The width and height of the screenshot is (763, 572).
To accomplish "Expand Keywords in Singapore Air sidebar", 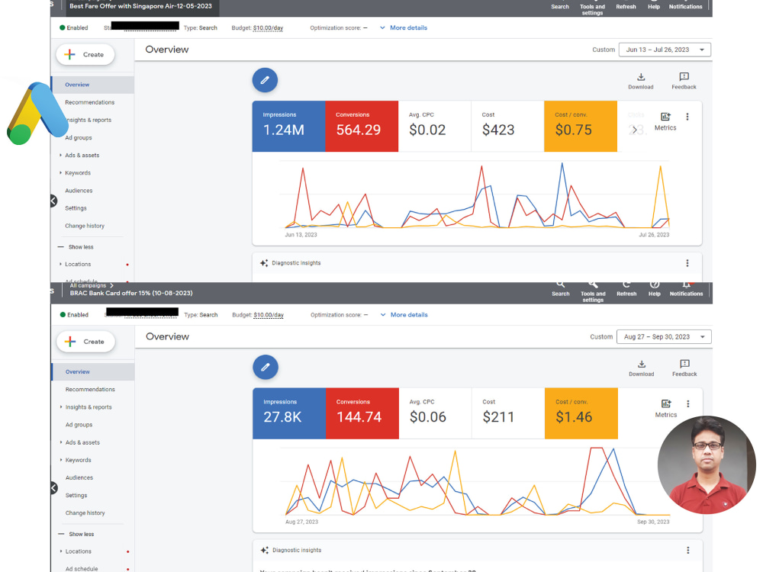I will (78, 172).
